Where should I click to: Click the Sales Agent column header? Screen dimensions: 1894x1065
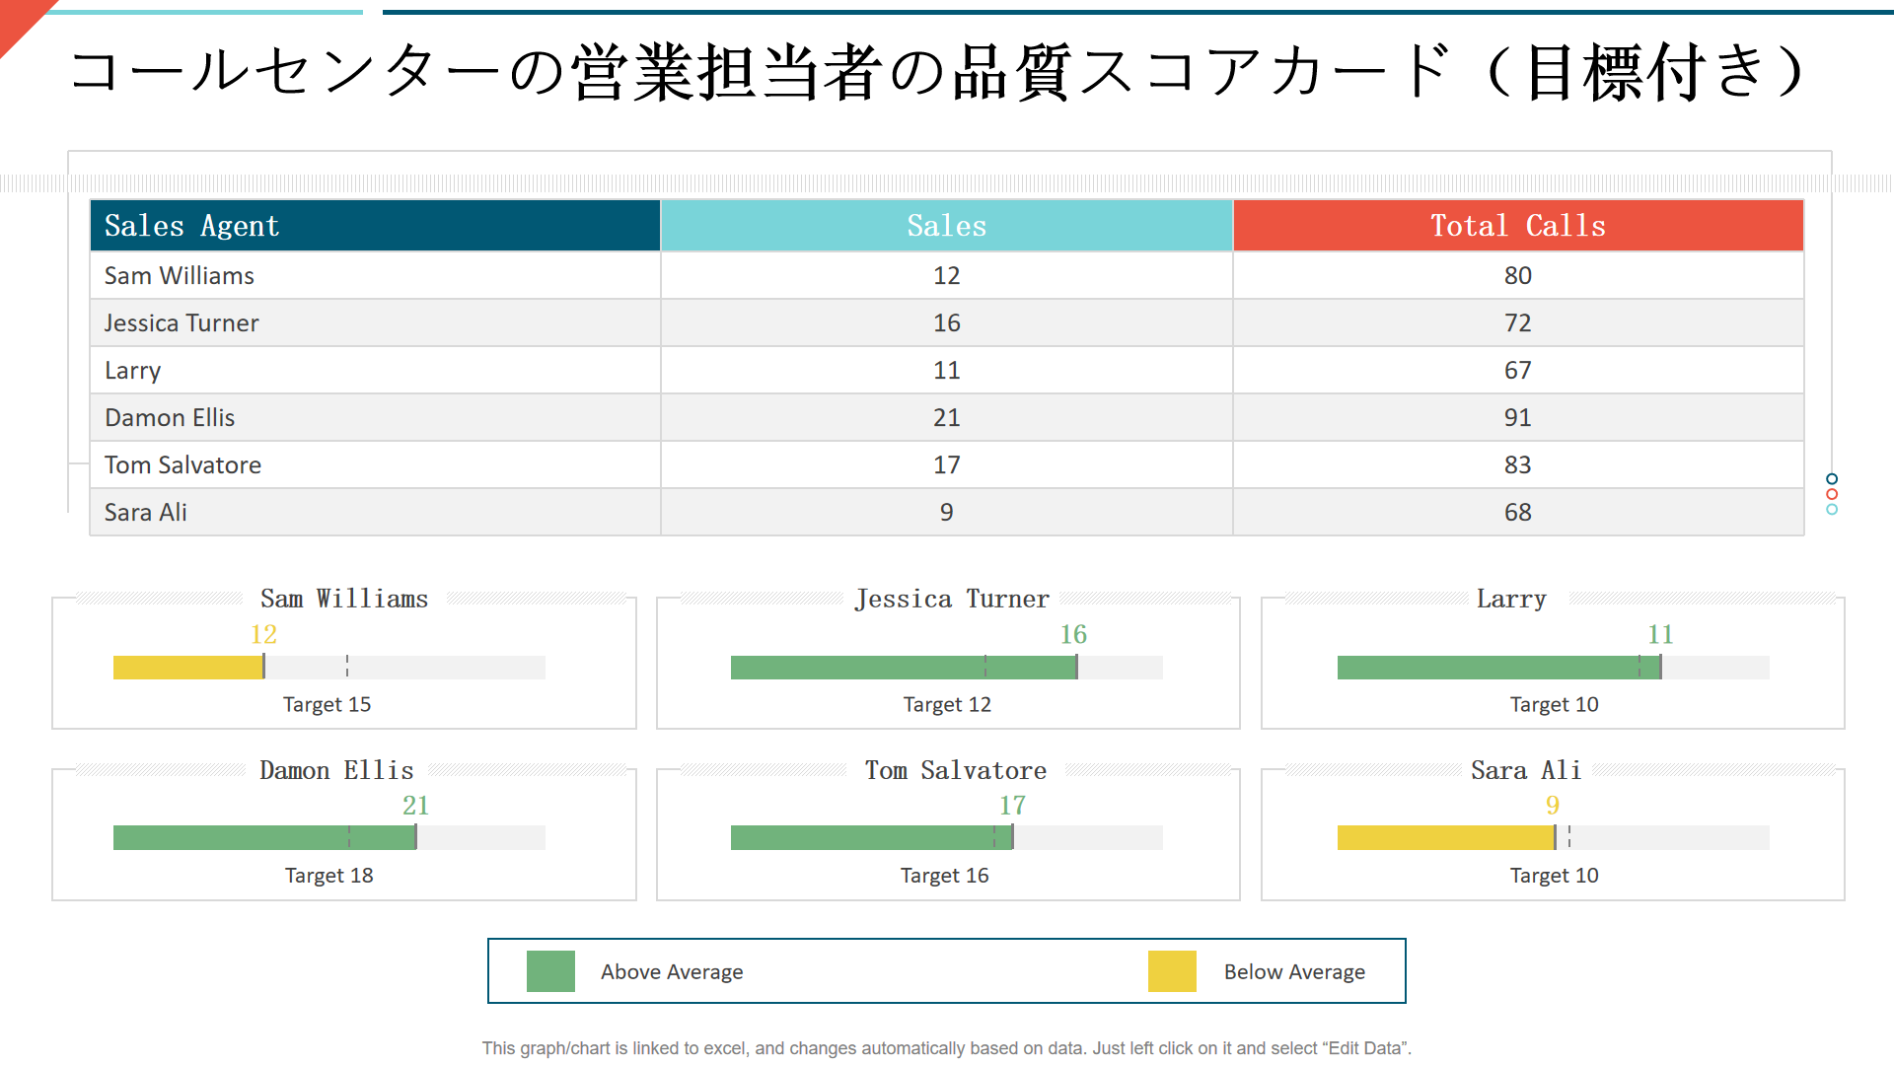[375, 226]
